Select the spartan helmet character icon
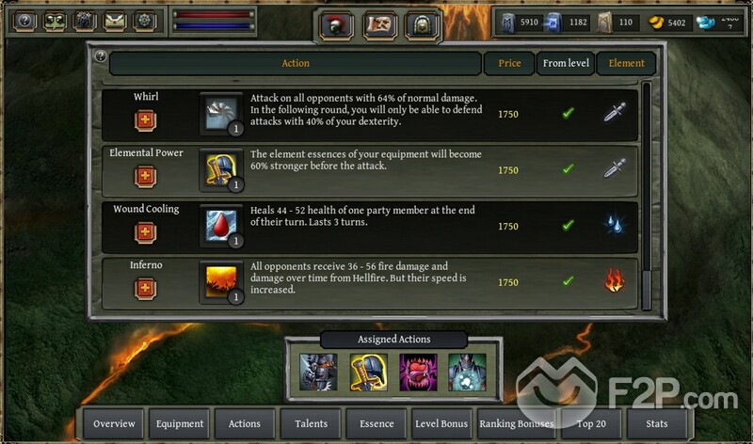 point(336,25)
